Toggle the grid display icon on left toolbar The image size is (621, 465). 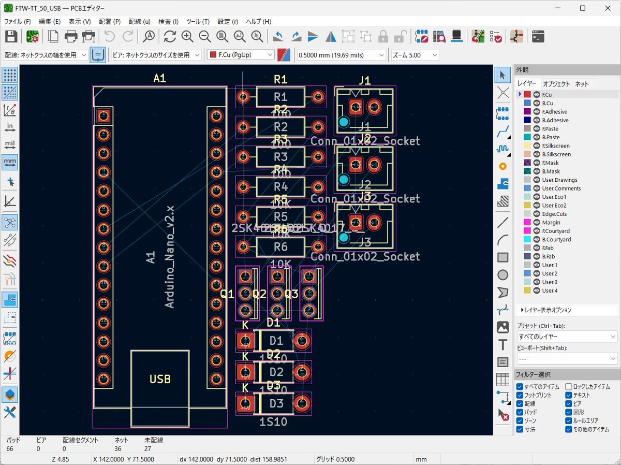coord(10,75)
